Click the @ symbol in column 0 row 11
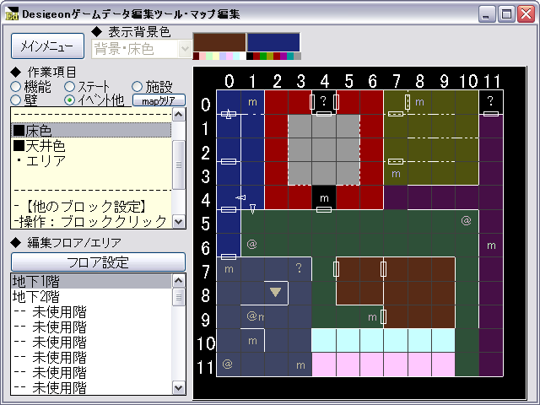The image size is (540, 405). point(227,364)
